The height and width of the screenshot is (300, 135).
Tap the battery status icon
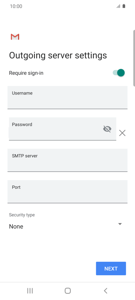pyautogui.click(x=124, y=6)
